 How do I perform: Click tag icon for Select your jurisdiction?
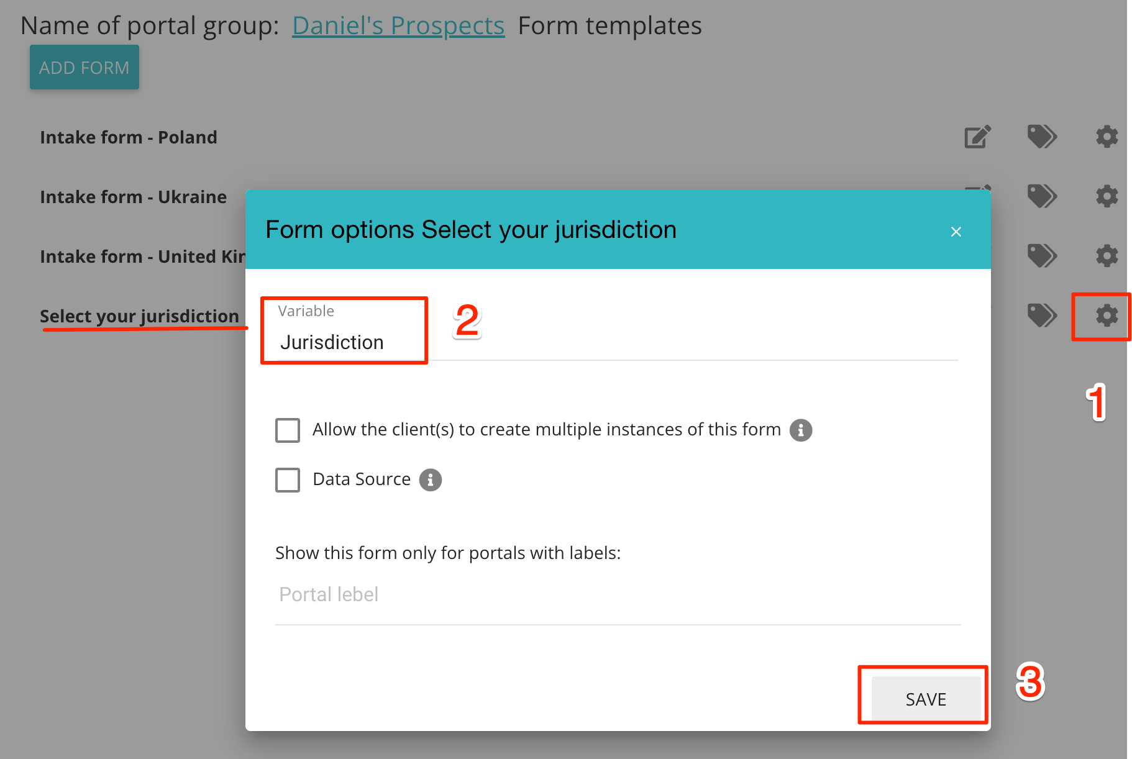[1042, 315]
